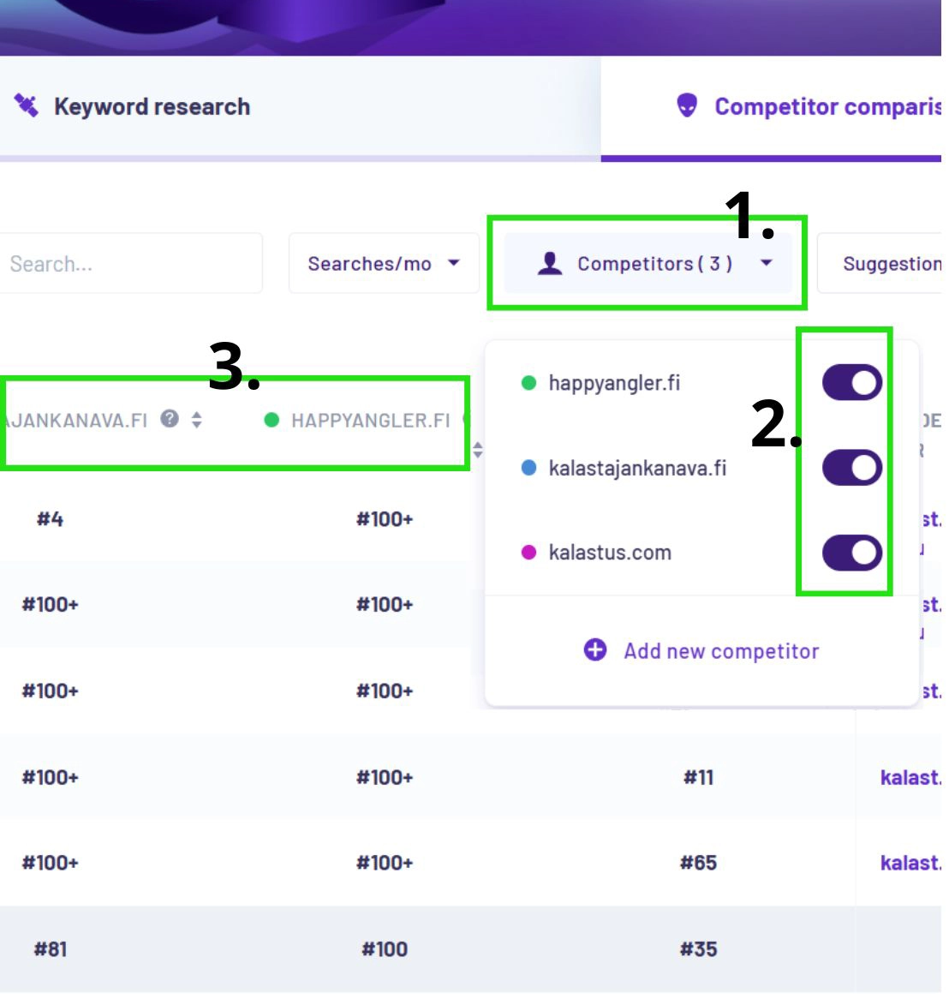Click the green dot in HAPPYANGLER.FI header
The width and height of the screenshot is (949, 999).
pyautogui.click(x=272, y=420)
